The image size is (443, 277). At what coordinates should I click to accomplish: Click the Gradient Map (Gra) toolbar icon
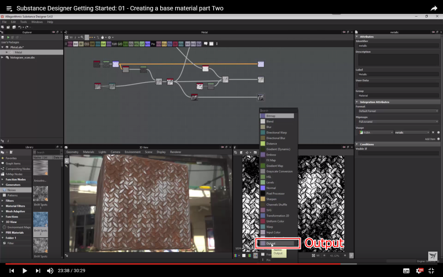point(126,44)
